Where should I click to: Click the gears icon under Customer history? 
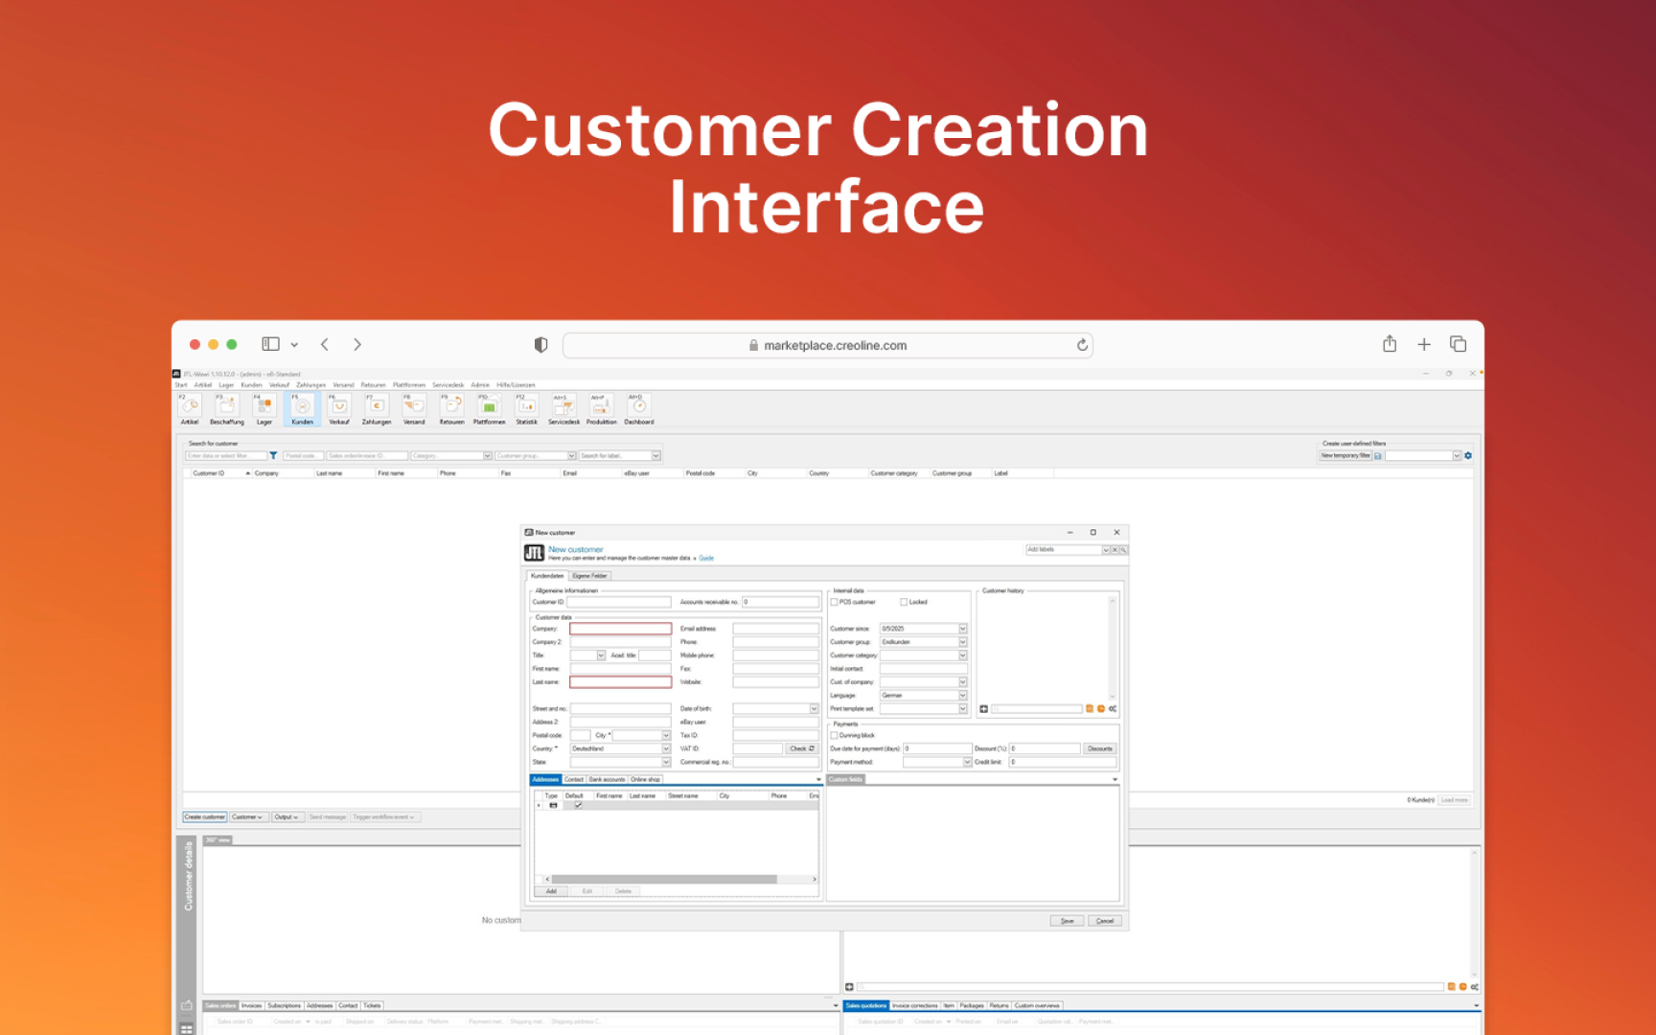pos(1113,709)
